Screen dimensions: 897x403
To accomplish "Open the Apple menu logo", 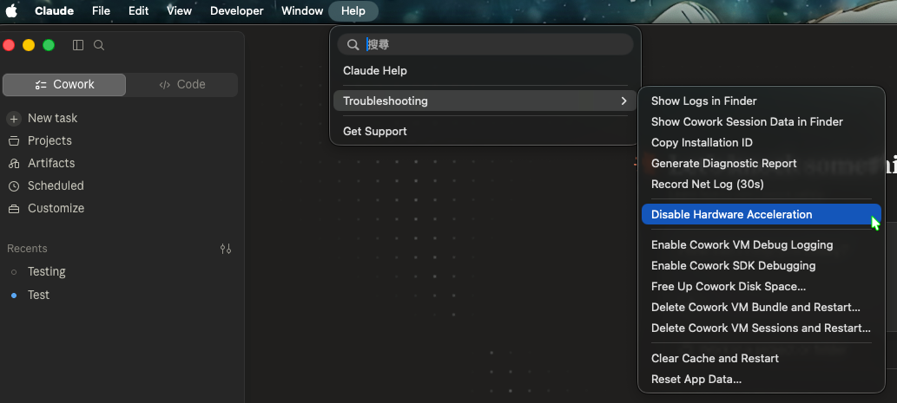I will click(11, 11).
